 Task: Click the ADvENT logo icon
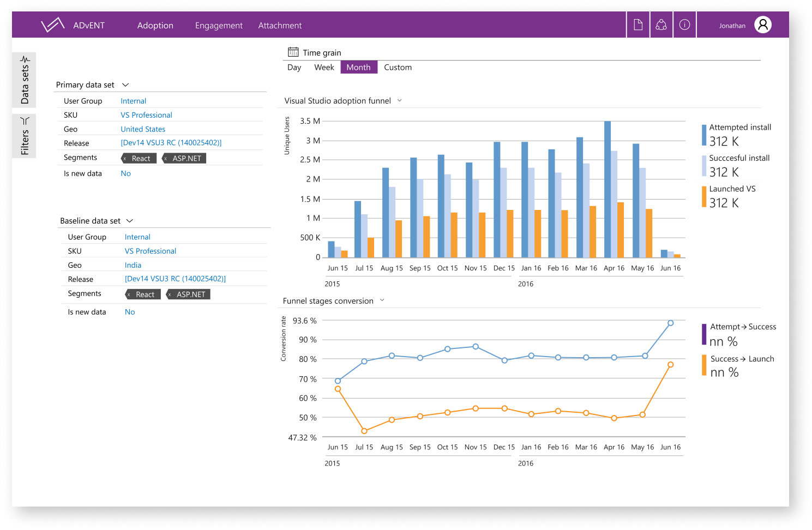[x=53, y=25]
